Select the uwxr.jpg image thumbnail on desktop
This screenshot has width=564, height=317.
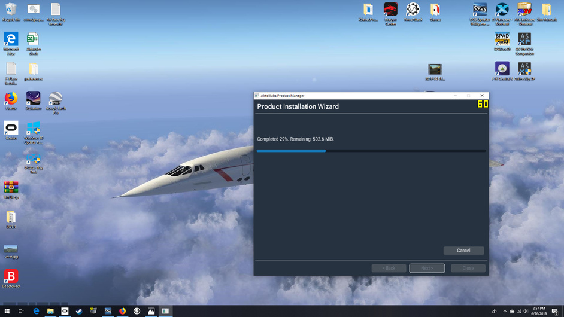click(x=11, y=252)
